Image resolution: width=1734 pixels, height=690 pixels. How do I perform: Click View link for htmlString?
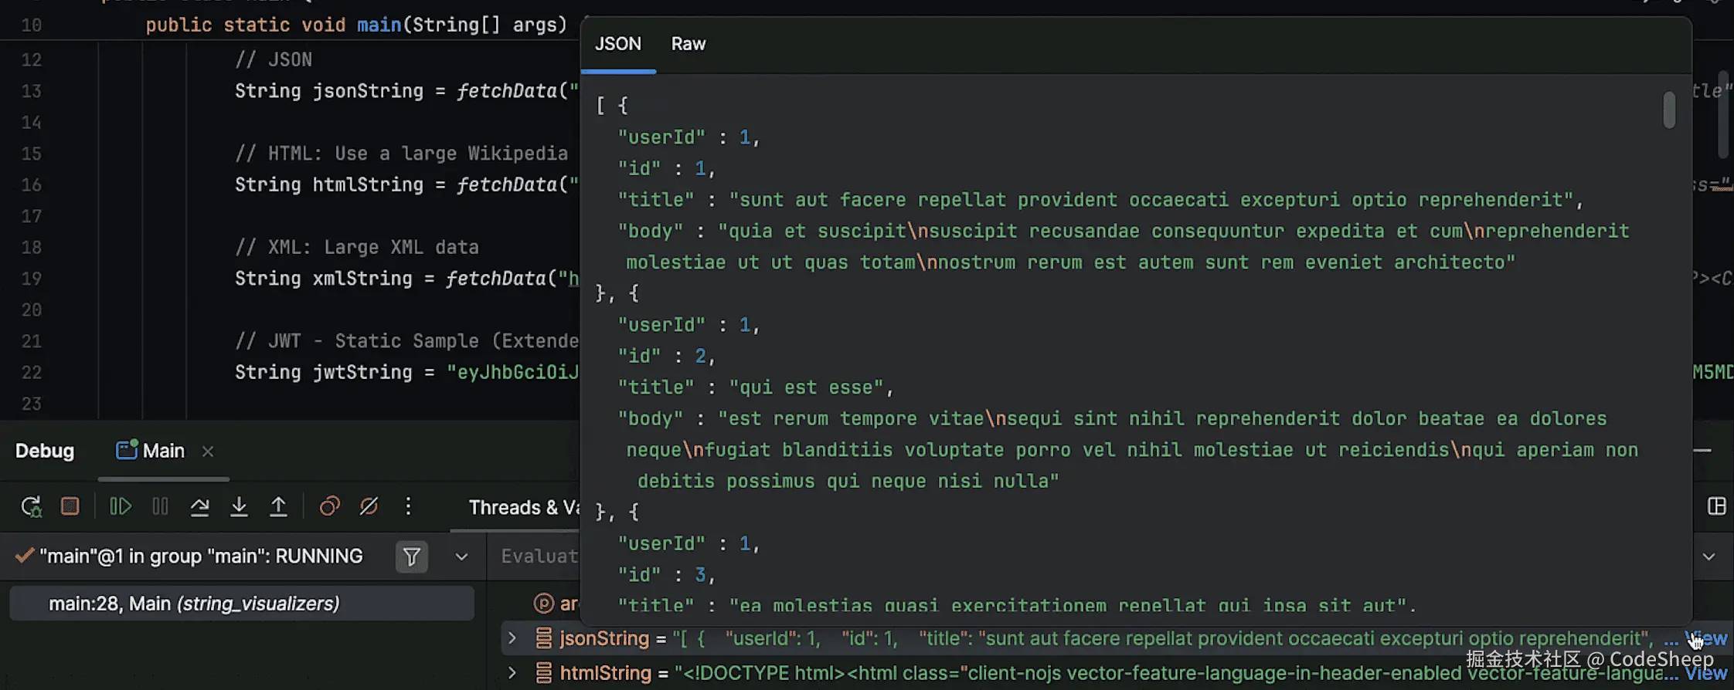[1706, 674]
